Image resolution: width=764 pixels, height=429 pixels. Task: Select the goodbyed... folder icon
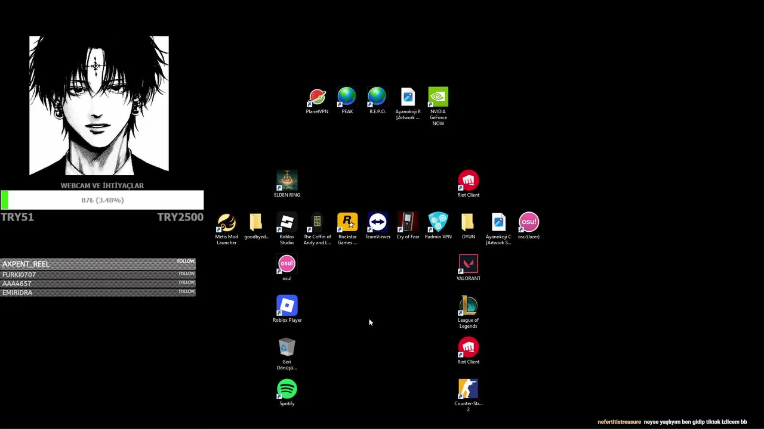pyautogui.click(x=257, y=226)
